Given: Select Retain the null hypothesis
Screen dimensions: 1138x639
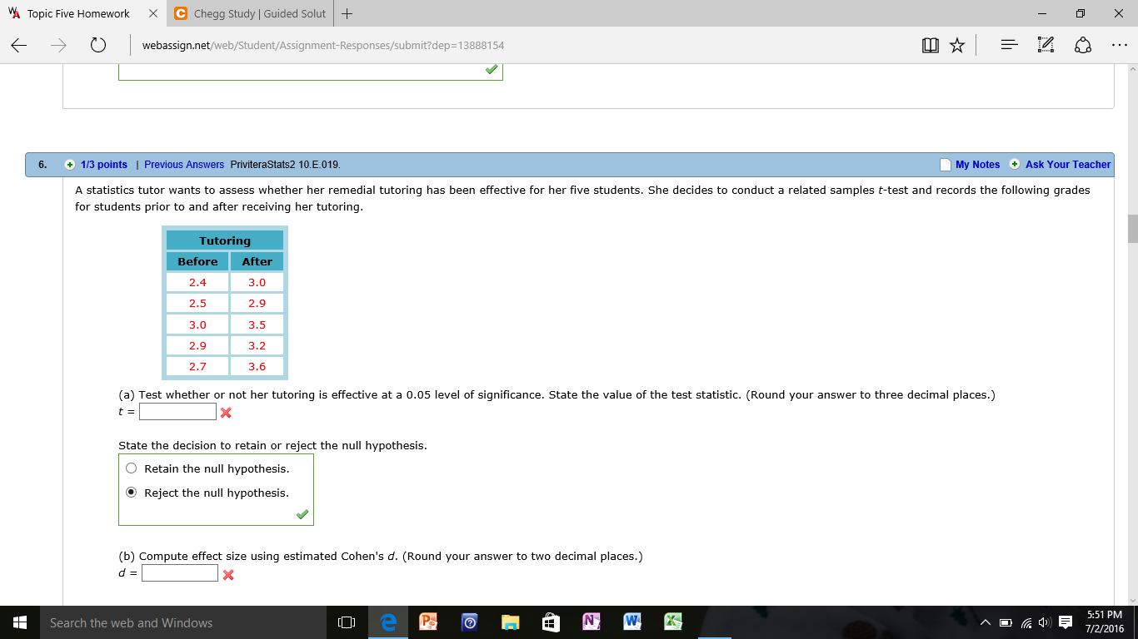Looking at the screenshot, I should pyautogui.click(x=131, y=468).
